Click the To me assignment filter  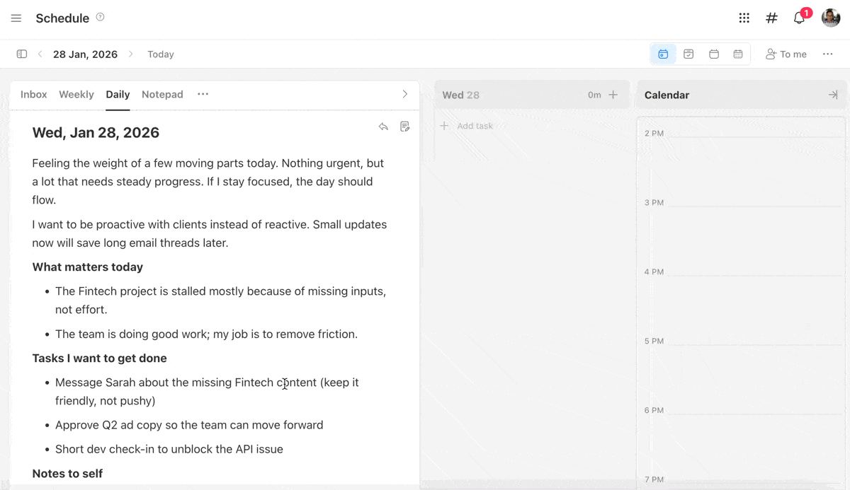click(x=786, y=54)
